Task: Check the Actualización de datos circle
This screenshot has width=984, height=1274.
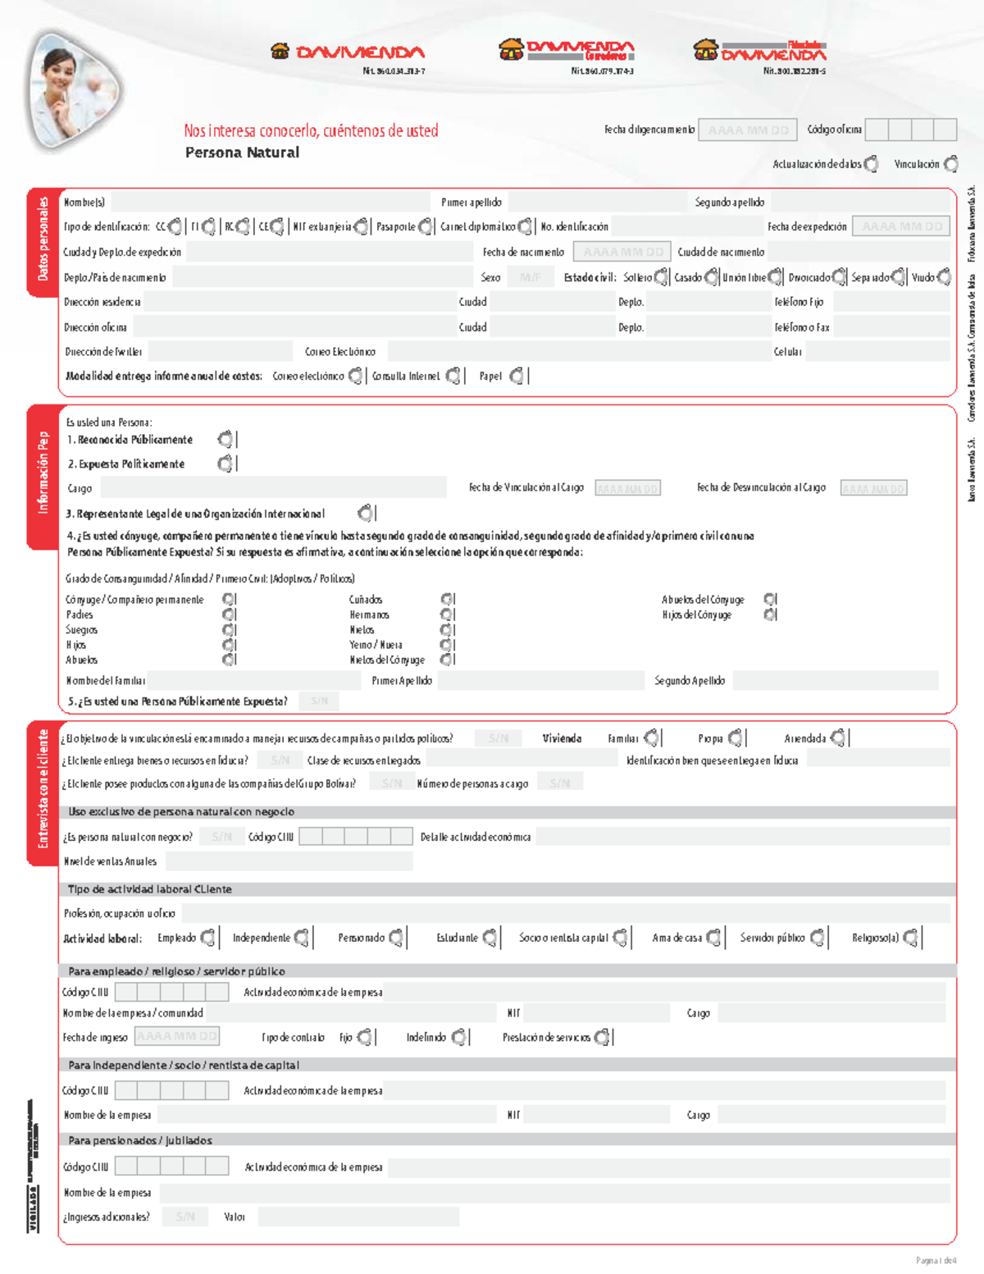Action: pos(871,163)
